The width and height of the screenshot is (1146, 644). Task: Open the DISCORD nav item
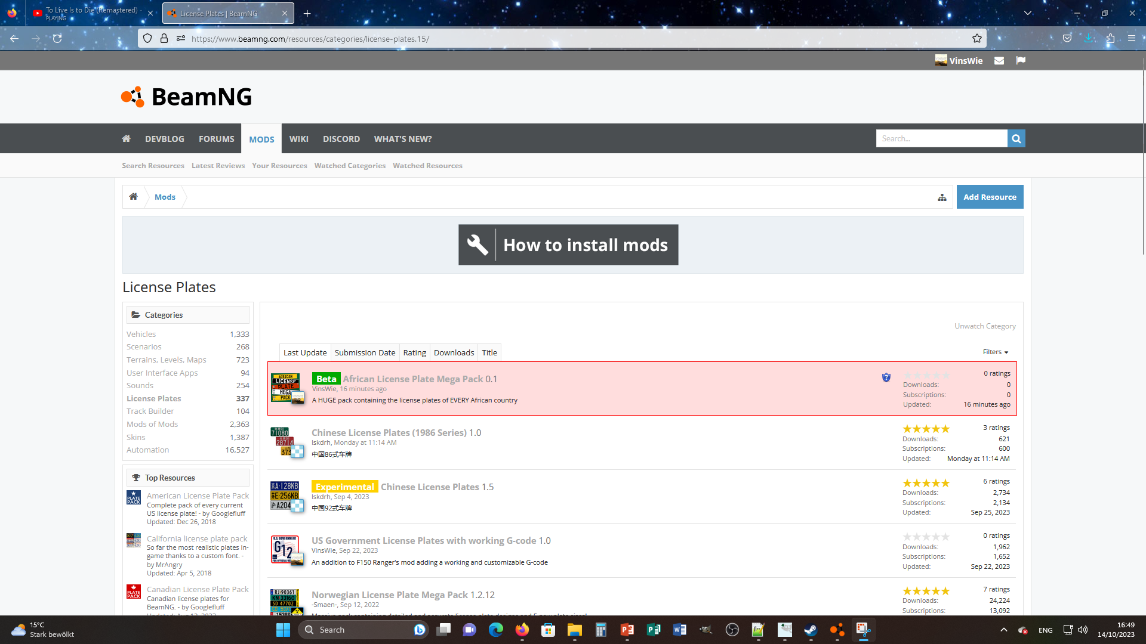tap(341, 138)
